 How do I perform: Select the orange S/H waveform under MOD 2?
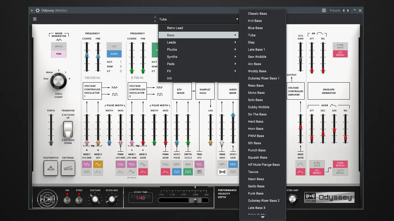coord(98,164)
